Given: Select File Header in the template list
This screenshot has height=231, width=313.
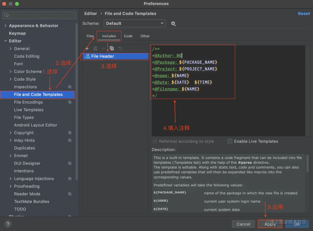Looking at the screenshot, I should pyautogui.click(x=115, y=56).
